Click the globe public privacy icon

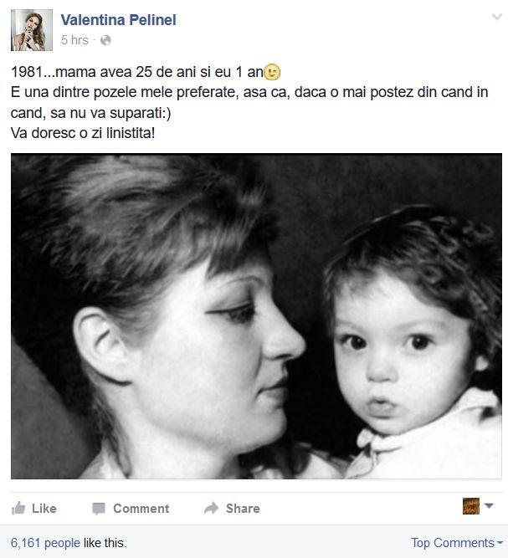point(105,40)
